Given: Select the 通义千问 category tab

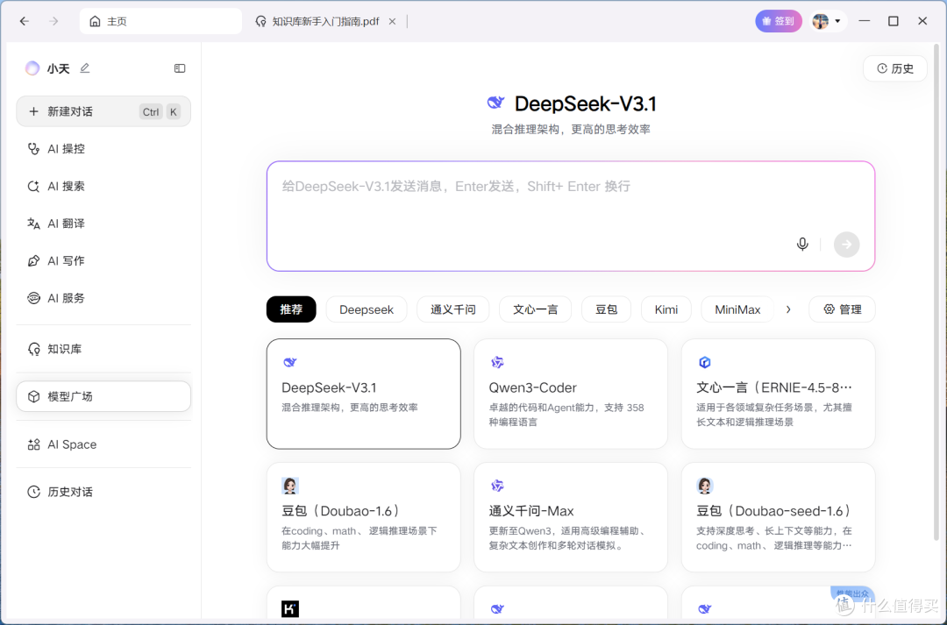Looking at the screenshot, I should 453,309.
